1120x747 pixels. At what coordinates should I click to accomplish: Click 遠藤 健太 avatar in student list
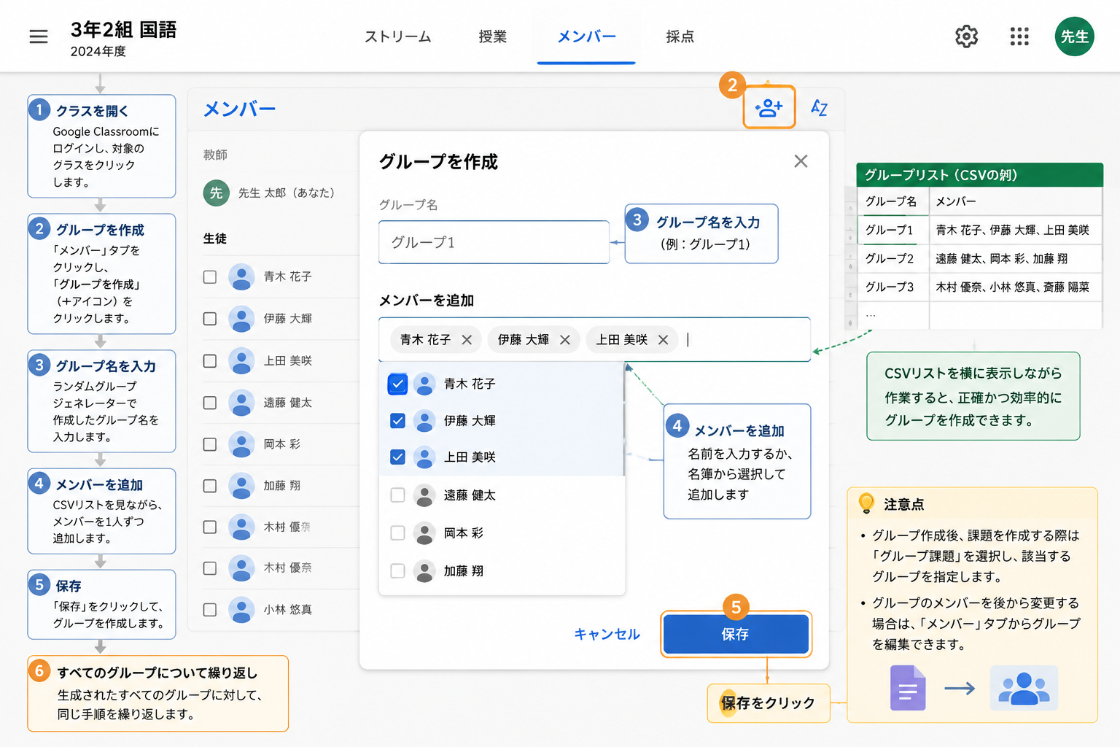tap(241, 403)
